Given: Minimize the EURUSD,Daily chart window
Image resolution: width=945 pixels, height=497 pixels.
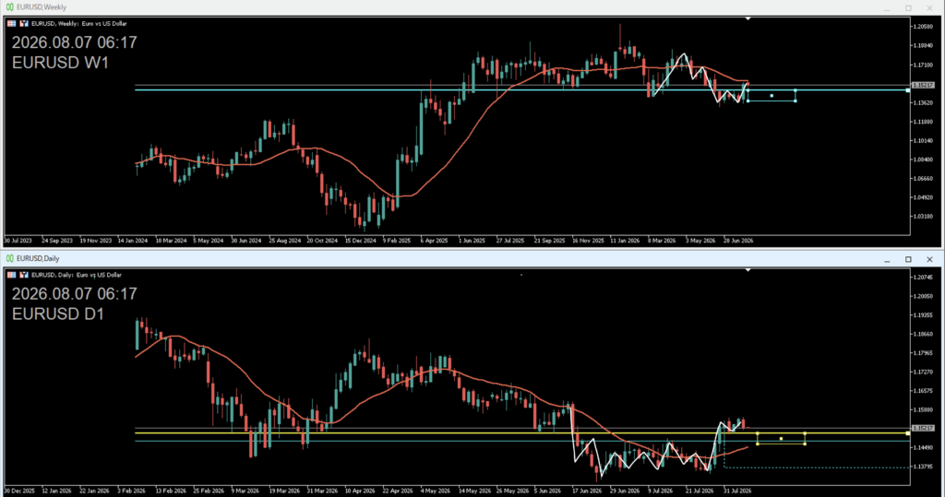Looking at the screenshot, I should point(887,260).
